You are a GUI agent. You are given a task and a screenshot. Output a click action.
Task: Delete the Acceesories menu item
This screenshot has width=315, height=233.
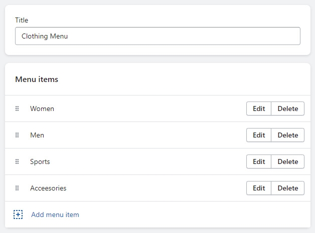pos(288,188)
